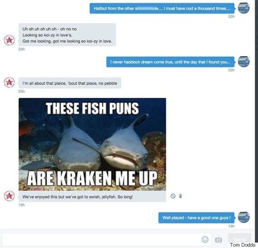Click the Well played blue message bubble
Image resolution: width=258 pixels, height=248 pixels.
[196, 218]
